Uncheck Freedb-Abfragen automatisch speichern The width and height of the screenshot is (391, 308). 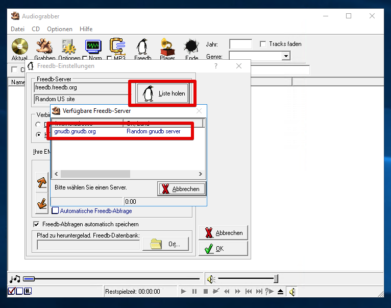pyautogui.click(x=36, y=224)
